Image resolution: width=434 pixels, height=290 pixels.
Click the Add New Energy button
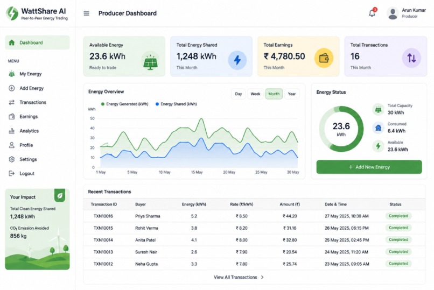(x=369, y=167)
